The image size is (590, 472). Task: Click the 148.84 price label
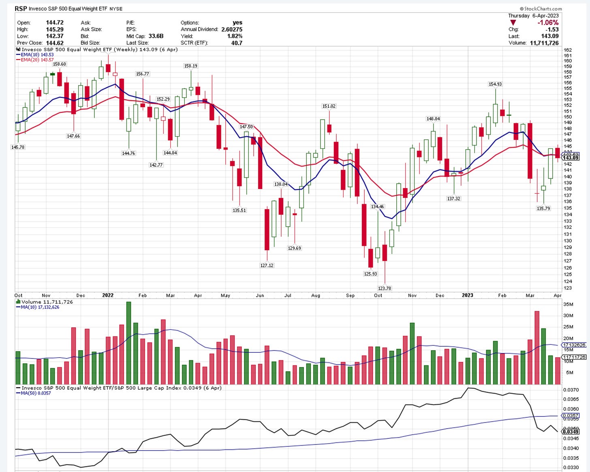pyautogui.click(x=433, y=119)
